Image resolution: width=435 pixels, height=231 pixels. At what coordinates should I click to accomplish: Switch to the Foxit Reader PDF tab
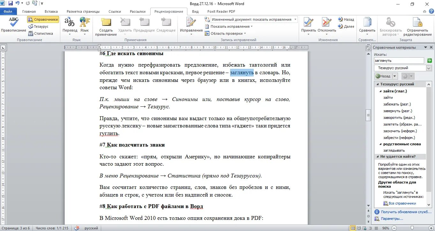pyautogui.click(x=221, y=11)
